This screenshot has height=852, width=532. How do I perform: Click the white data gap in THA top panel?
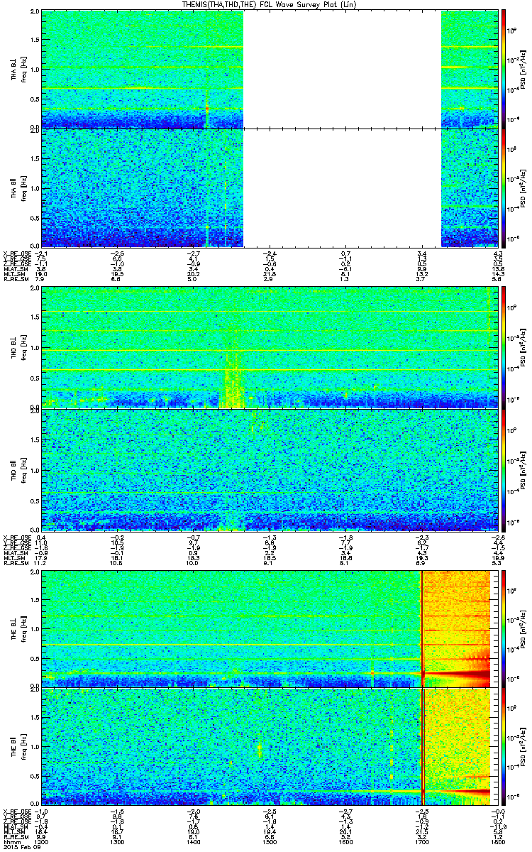(342, 69)
